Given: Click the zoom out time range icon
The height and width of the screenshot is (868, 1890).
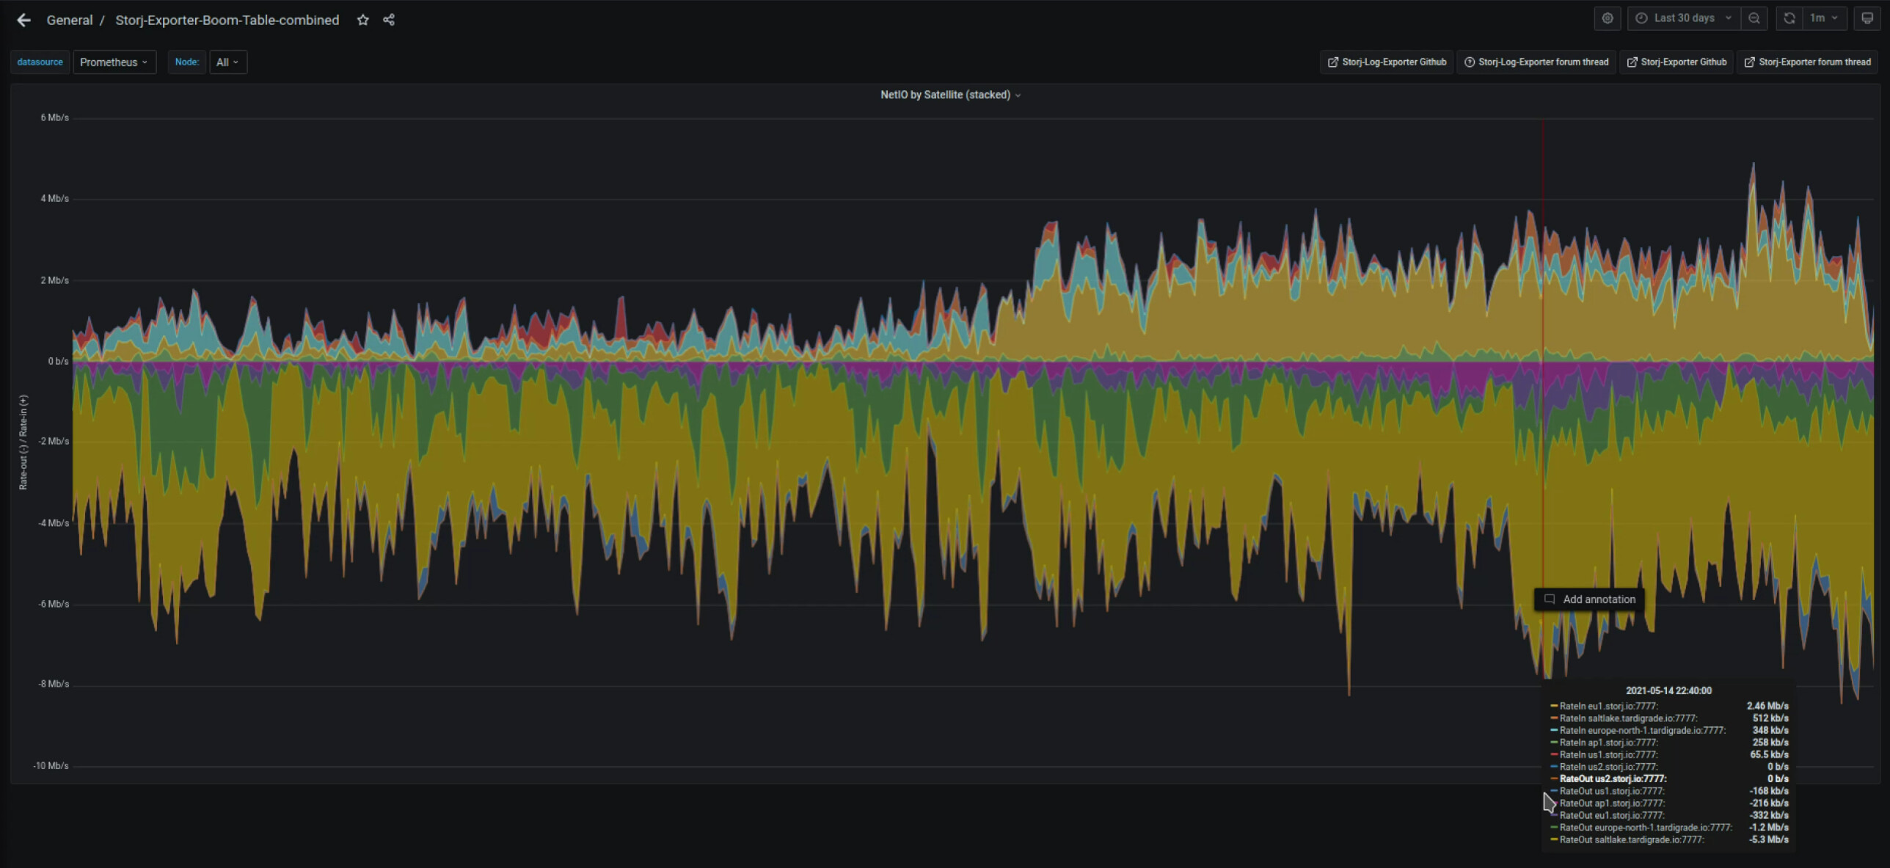Looking at the screenshot, I should click(1754, 18).
